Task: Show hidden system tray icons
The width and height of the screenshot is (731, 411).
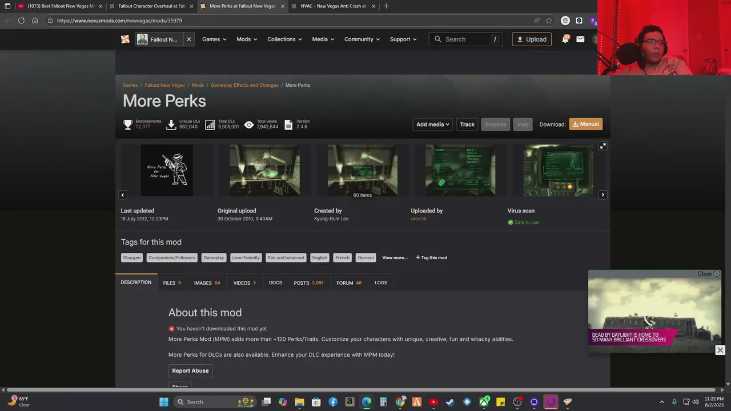Action: coord(662,402)
